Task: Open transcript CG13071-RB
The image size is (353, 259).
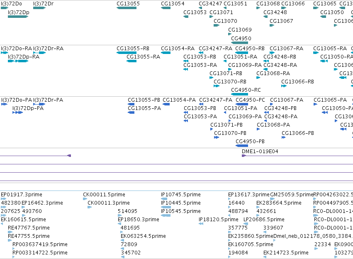Action: tap(212, 78)
